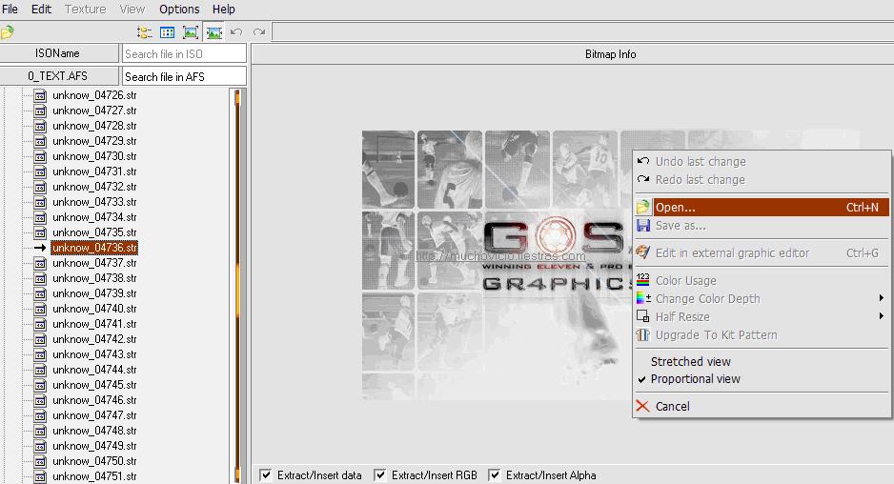This screenshot has height=484, width=894.
Task: Click the stretched image view toolbar icon
Action: [x=191, y=32]
